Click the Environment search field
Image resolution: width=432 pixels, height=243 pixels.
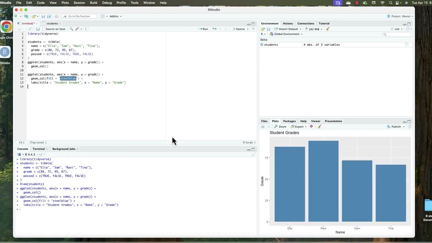pyautogui.click(x=397, y=34)
